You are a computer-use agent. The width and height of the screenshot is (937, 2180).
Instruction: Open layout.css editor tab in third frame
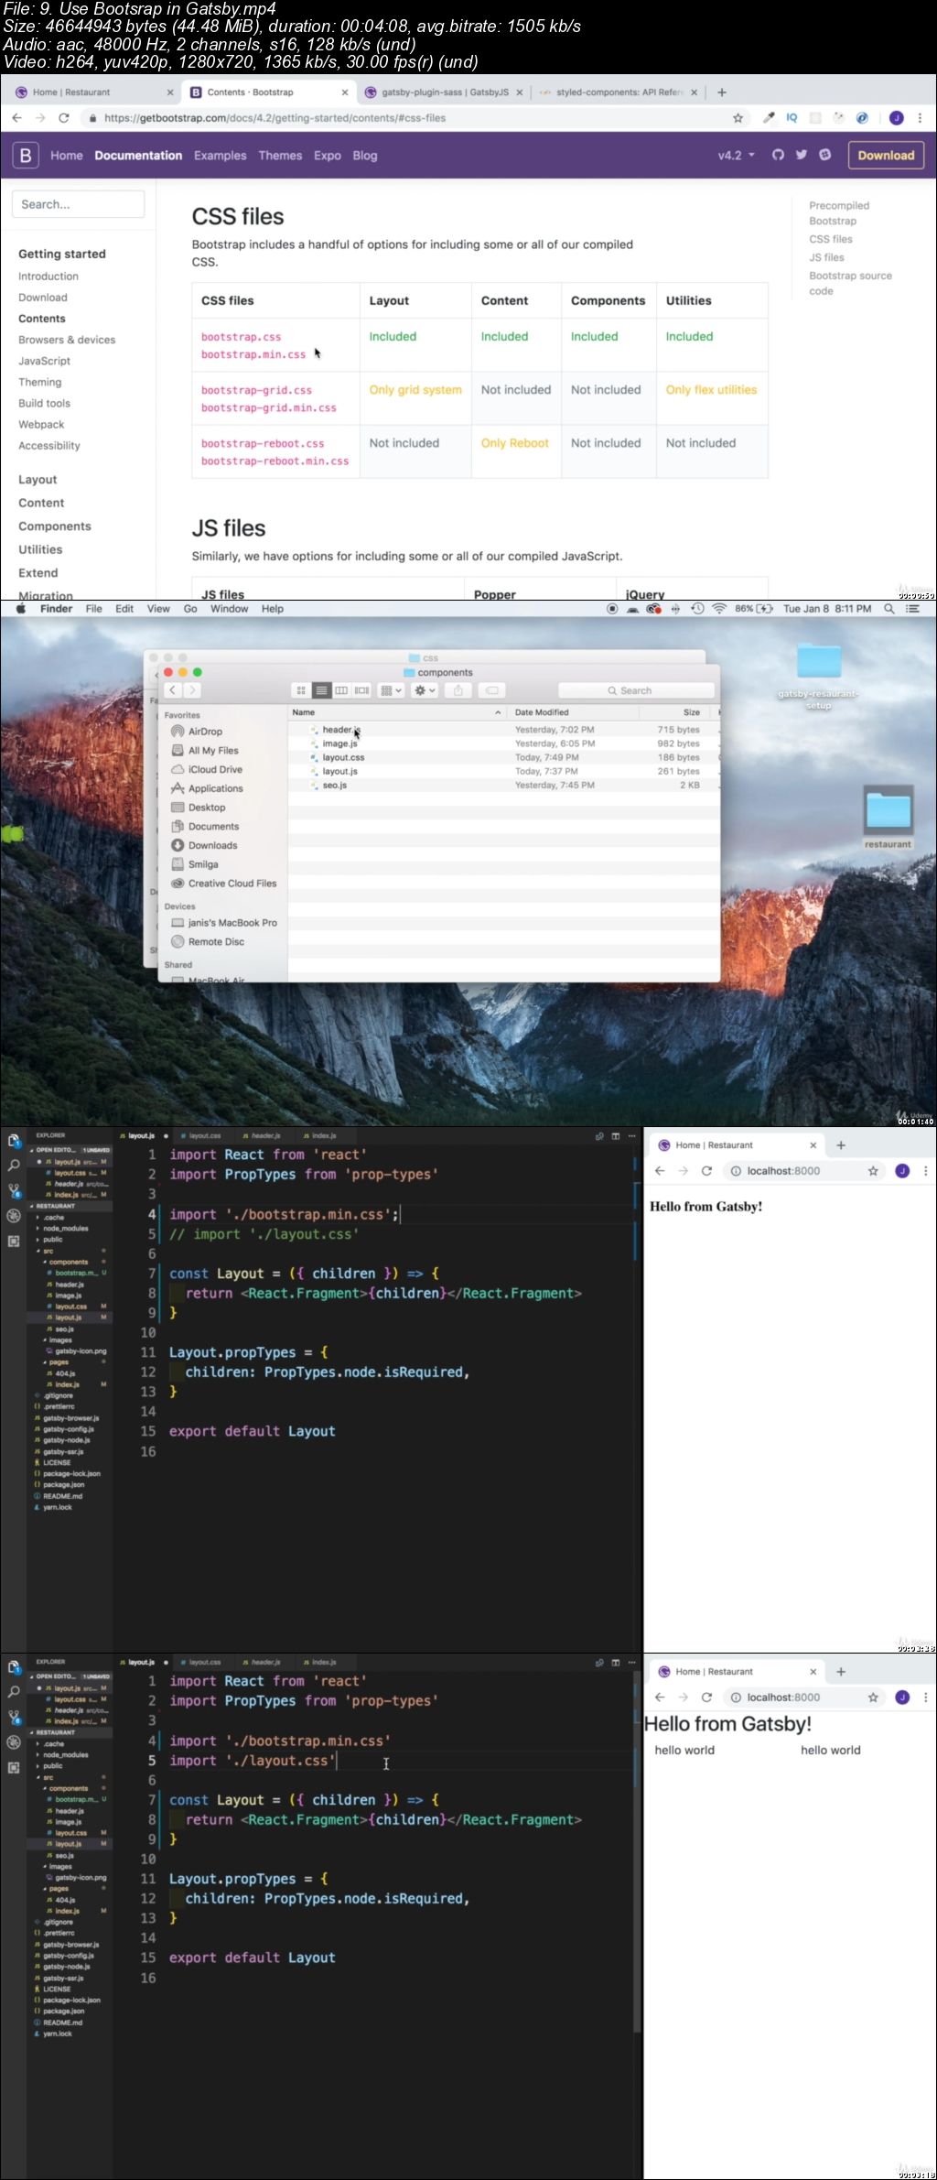click(204, 1136)
